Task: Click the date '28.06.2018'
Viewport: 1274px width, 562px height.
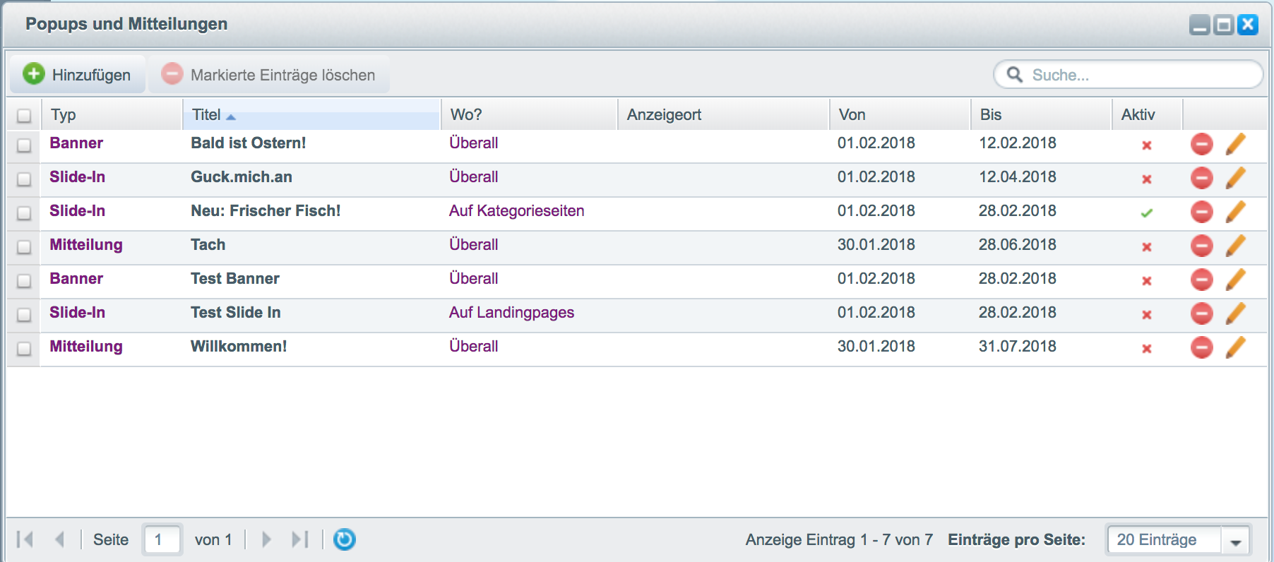Action: [x=1018, y=245]
